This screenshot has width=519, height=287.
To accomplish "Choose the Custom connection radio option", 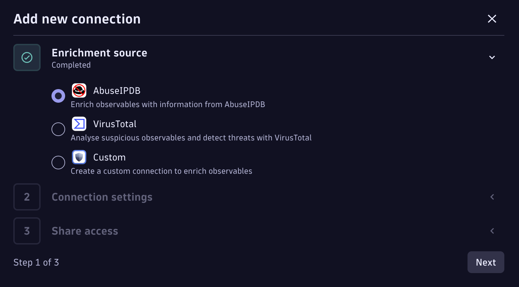I will (x=58, y=163).
